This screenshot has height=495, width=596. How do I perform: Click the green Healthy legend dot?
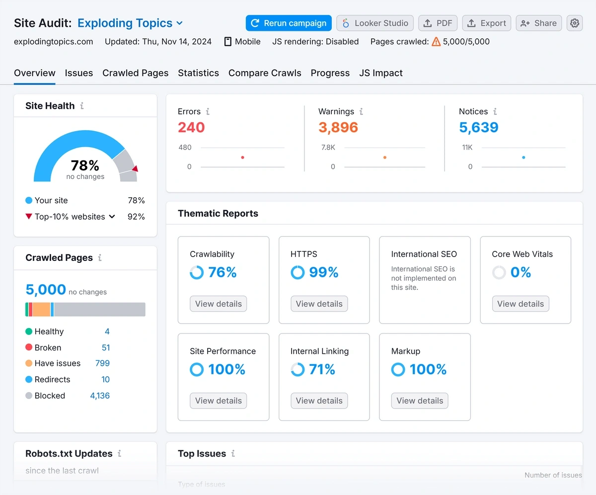[x=29, y=331]
